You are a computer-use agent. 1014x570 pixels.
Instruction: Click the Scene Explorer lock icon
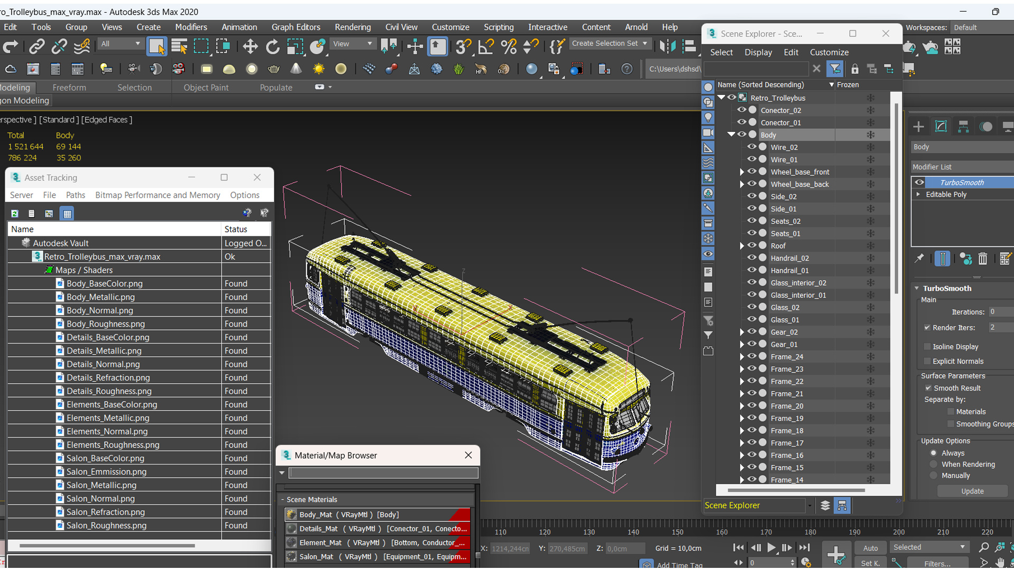click(x=855, y=69)
